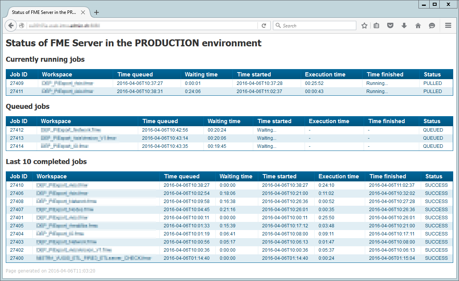Click completed job ID 27408
This screenshot has width=459, height=281.
coord(17,201)
